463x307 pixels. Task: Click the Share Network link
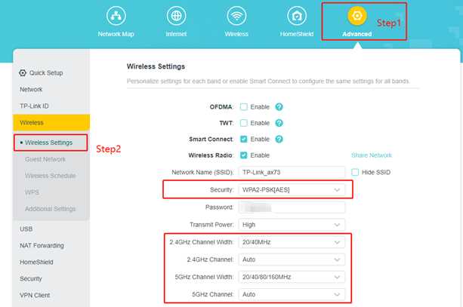coord(371,155)
